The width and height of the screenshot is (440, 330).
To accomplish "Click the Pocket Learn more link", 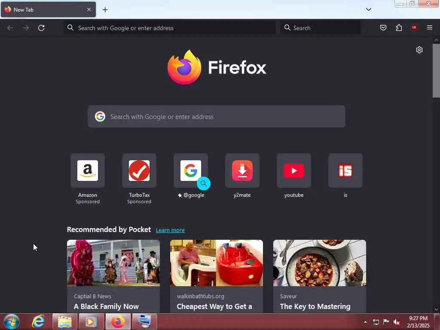I will tap(170, 230).
